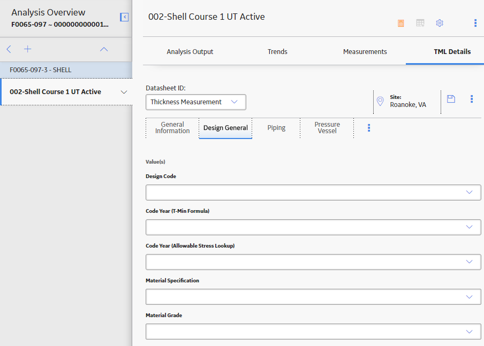Add a new item with the plus icon

tap(27, 49)
